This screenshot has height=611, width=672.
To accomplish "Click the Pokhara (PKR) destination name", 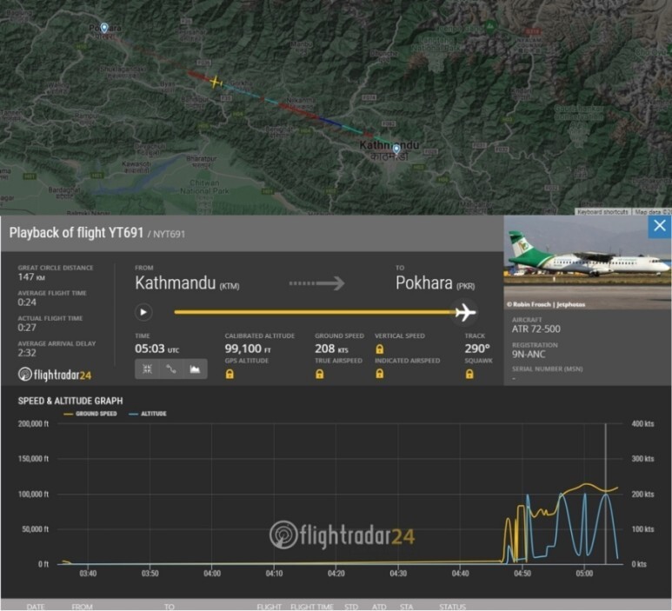I will coord(435,282).
